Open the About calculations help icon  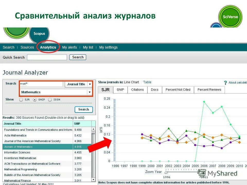pos(225,82)
